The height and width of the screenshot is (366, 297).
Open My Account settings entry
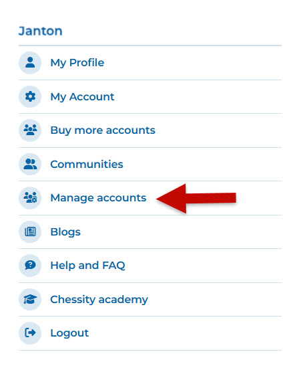tap(82, 97)
